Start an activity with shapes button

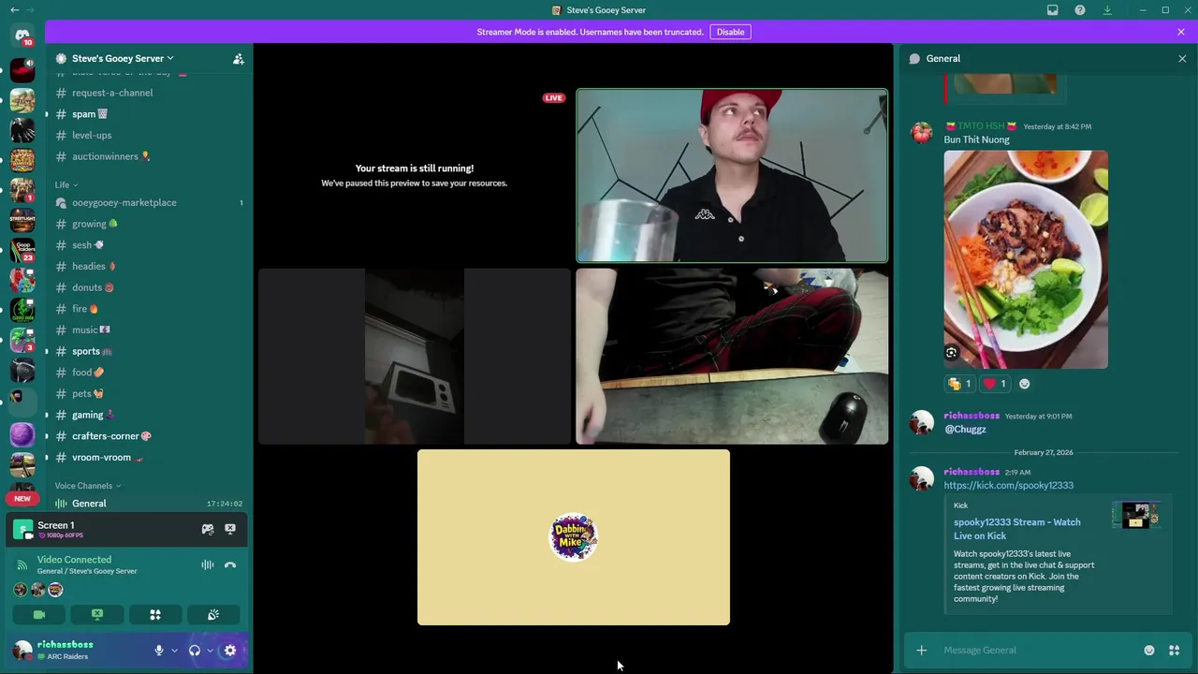coord(155,615)
